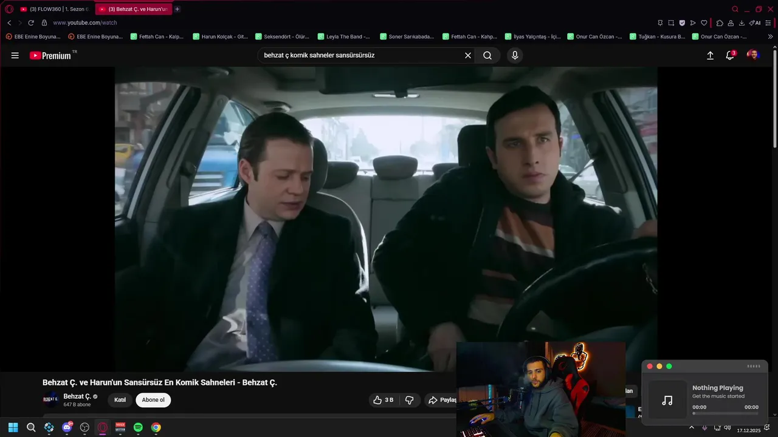Reload the current page
Screen dimensions: 778x437
31,22
